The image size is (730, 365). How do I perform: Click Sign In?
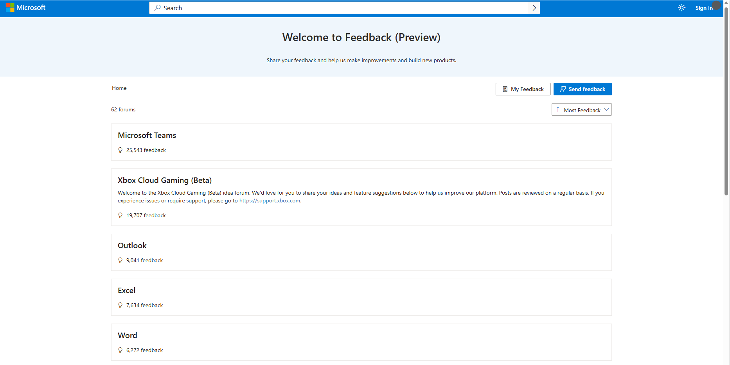click(x=704, y=8)
